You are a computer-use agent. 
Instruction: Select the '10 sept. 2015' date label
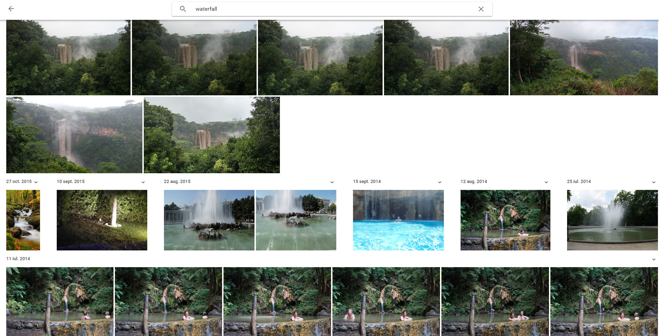click(x=71, y=182)
